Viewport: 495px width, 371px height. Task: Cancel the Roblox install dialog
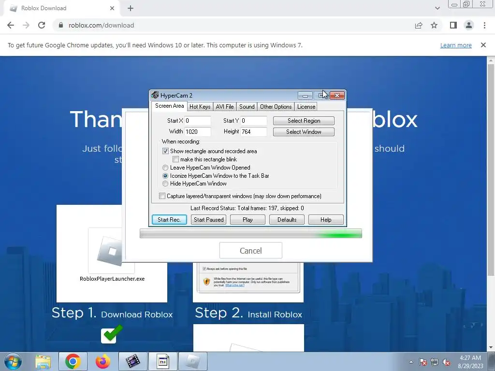[x=251, y=251]
